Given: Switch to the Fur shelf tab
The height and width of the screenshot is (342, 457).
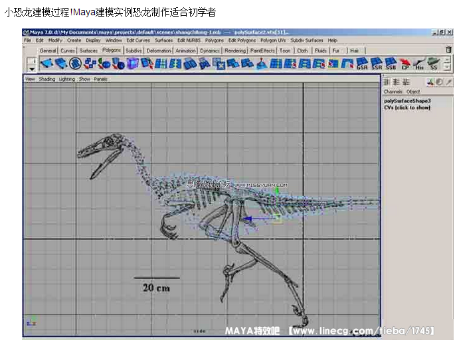Looking at the screenshot, I should point(336,50).
